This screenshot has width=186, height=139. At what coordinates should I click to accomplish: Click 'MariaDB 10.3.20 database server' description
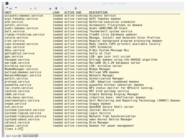coord(115,63)
